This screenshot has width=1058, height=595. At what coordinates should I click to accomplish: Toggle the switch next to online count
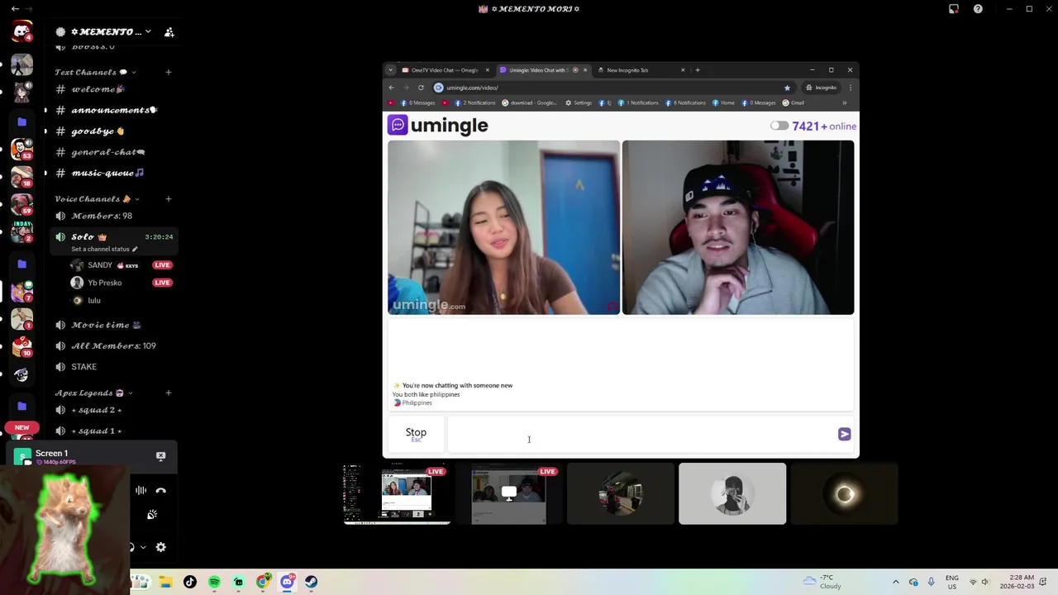click(779, 126)
